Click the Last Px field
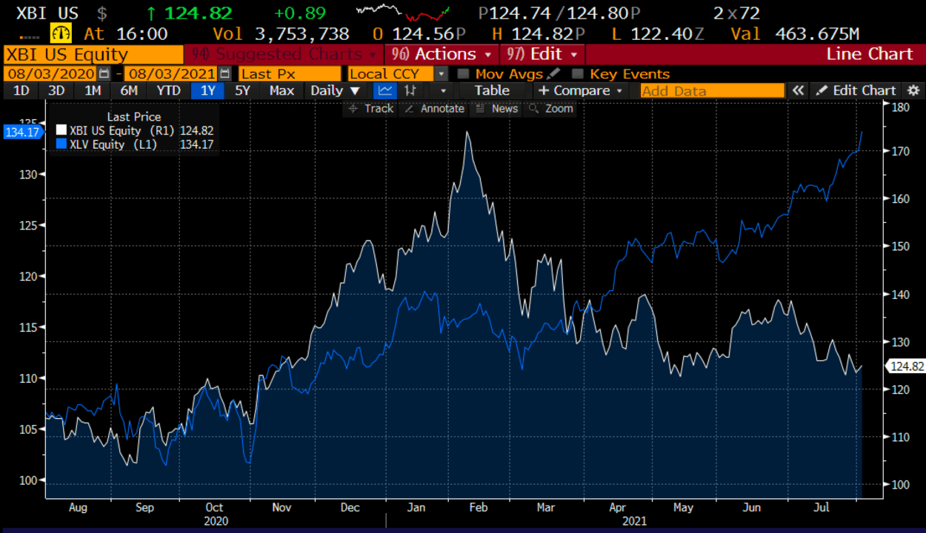This screenshot has width=926, height=533. [x=290, y=73]
